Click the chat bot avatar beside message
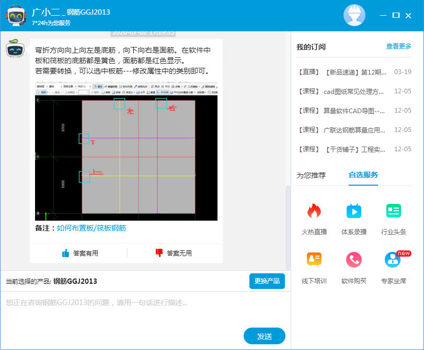The width and height of the screenshot is (424, 350). click(15, 49)
